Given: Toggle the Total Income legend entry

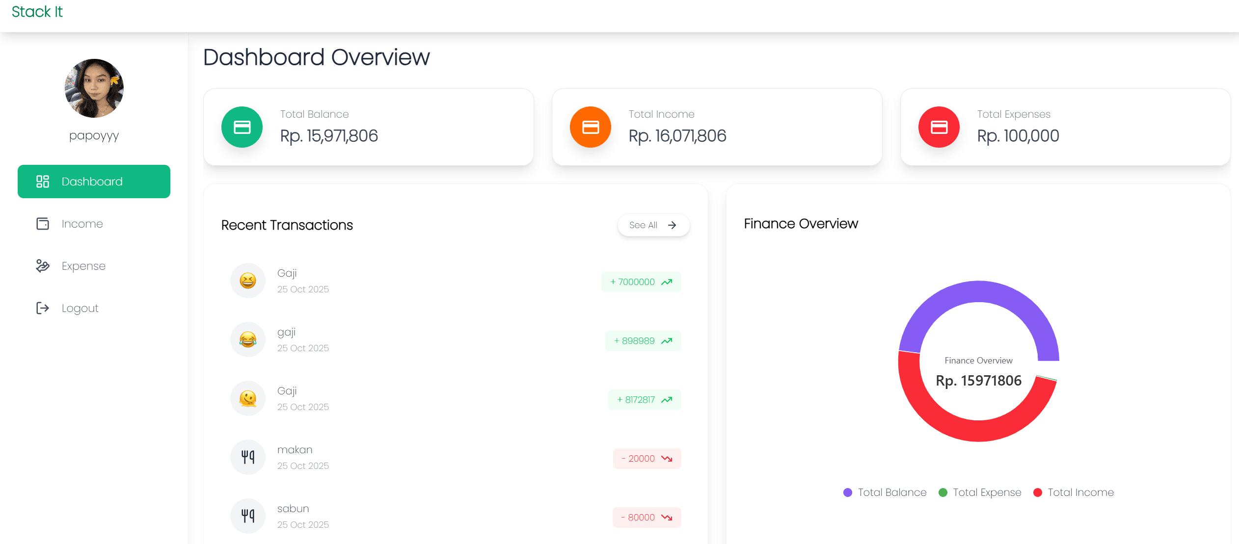Looking at the screenshot, I should 1074,492.
